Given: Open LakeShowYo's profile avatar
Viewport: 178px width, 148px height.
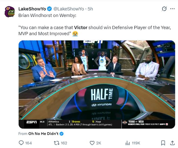Looking at the screenshot, I should coord(10,12).
